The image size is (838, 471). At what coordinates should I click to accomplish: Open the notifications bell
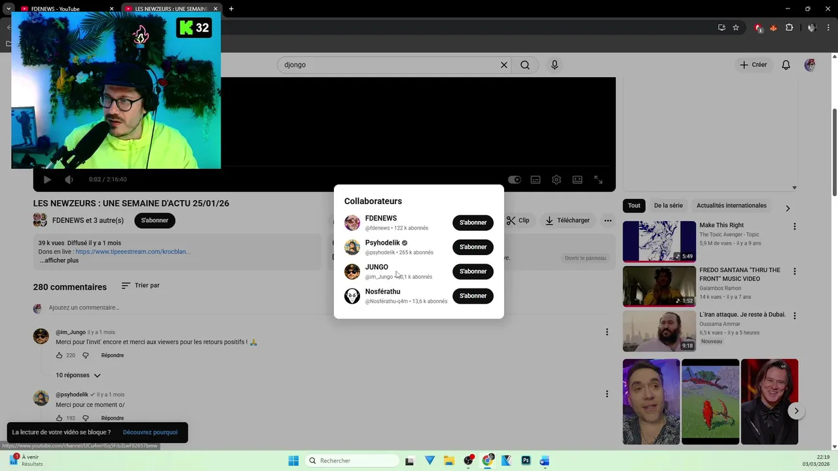(x=786, y=65)
